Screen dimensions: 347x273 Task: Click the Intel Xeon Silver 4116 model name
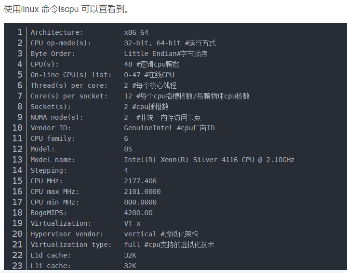click(209, 160)
